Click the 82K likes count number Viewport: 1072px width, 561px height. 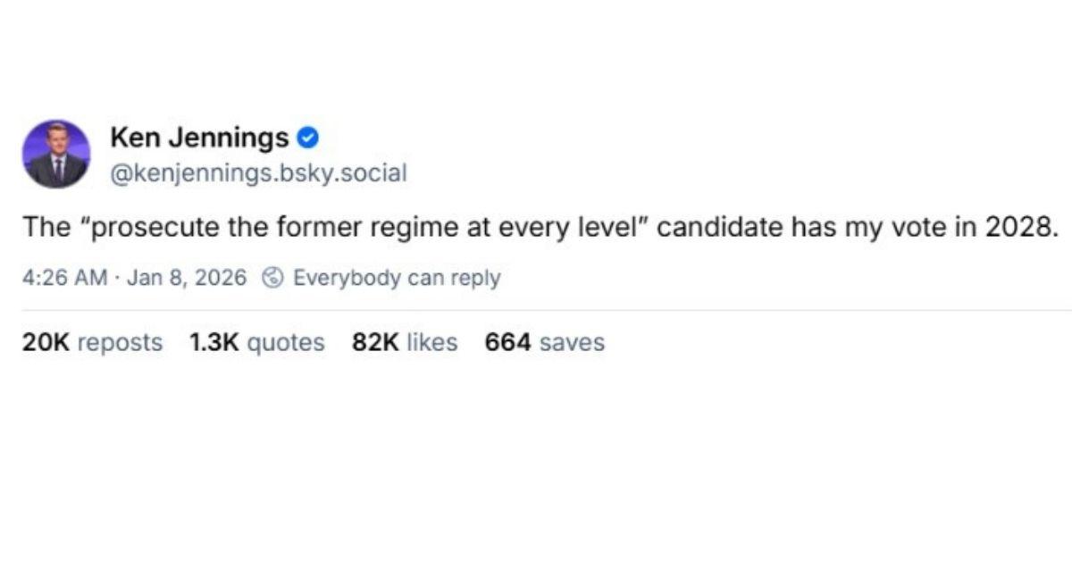tap(374, 342)
